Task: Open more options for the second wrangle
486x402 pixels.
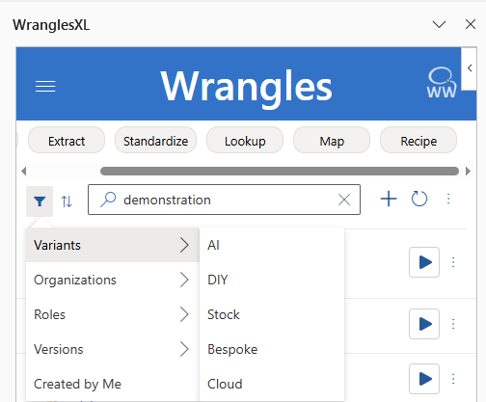Action: (453, 324)
